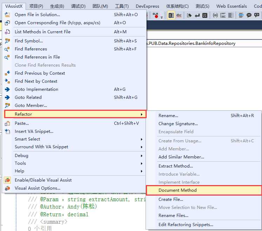Choose Extract Method... option

pos(204,166)
